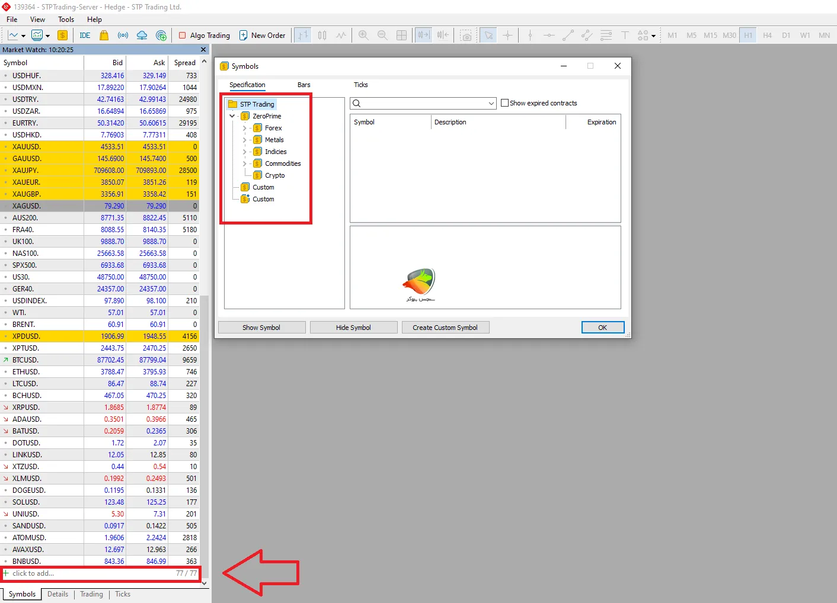
Task: Switch chart to candlesticks view
Action: coord(322,36)
